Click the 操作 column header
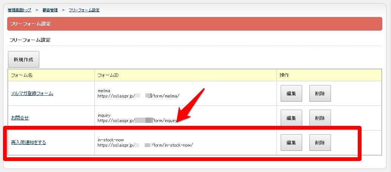 point(284,75)
